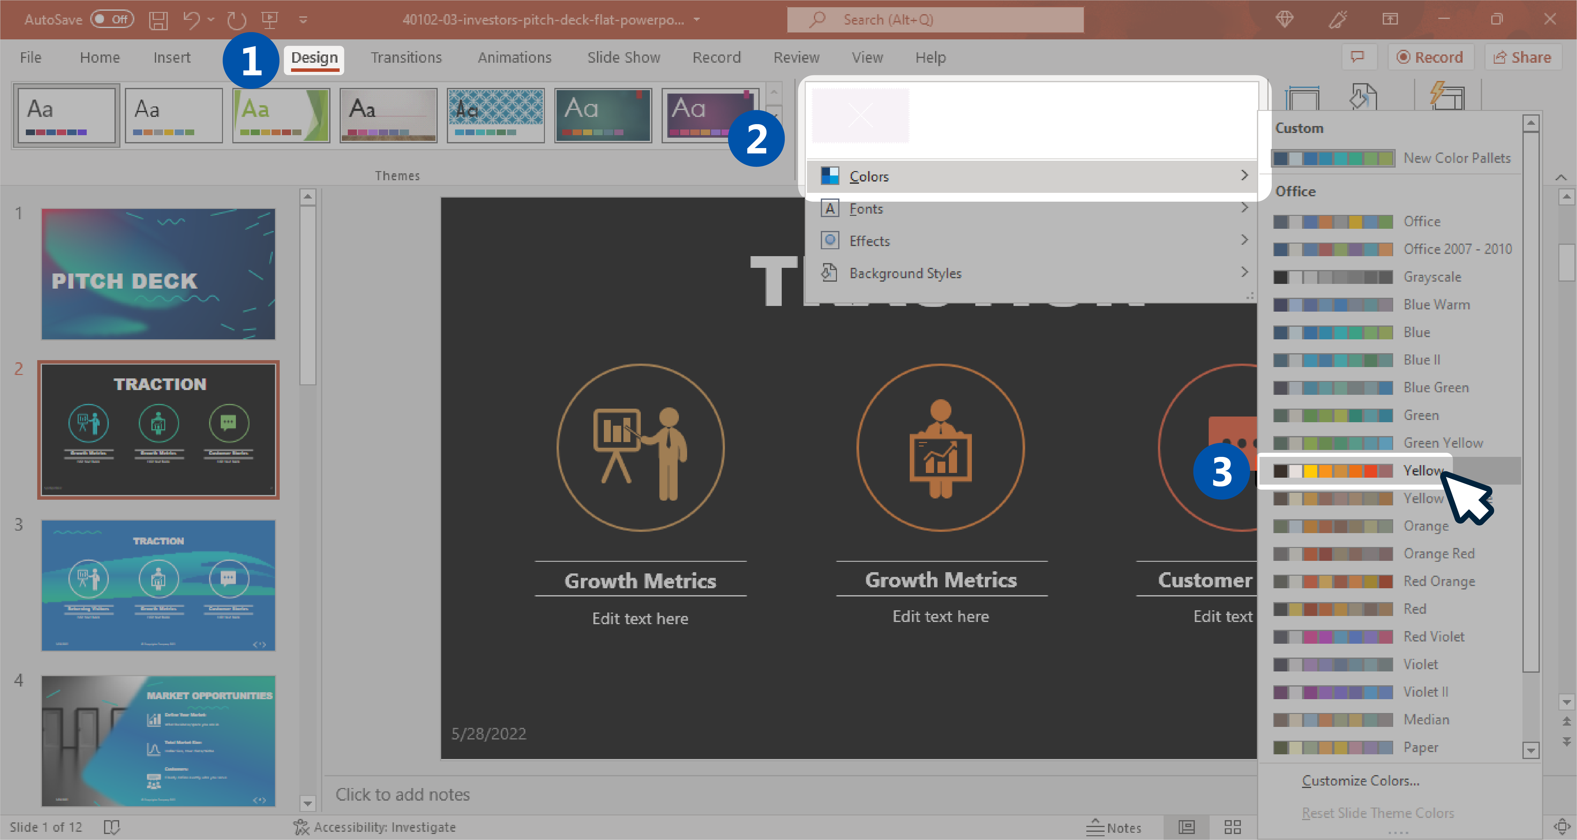This screenshot has height=840, width=1577.
Task: Select the Yellow color palette
Action: click(1347, 470)
